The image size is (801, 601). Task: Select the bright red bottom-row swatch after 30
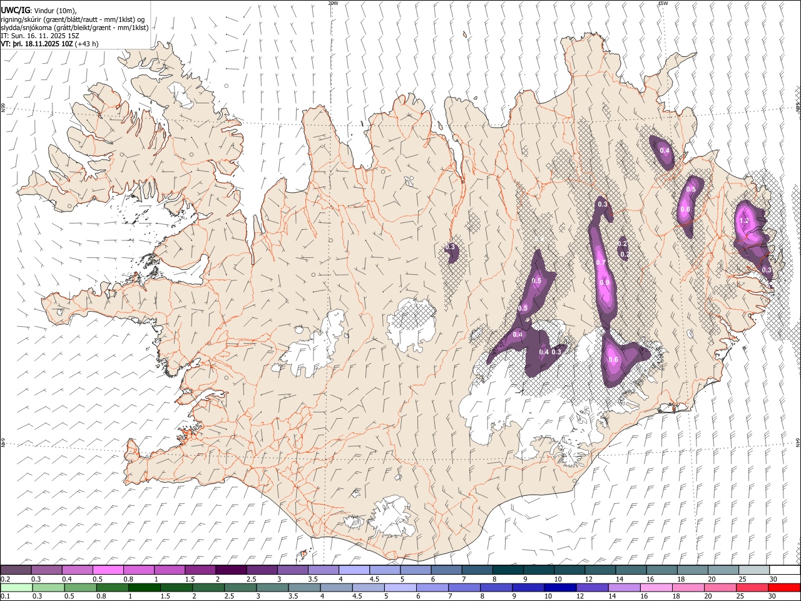[783, 588]
